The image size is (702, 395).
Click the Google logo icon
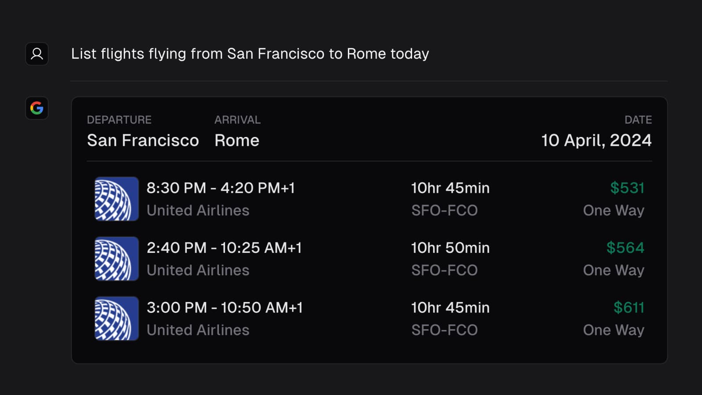(x=37, y=108)
